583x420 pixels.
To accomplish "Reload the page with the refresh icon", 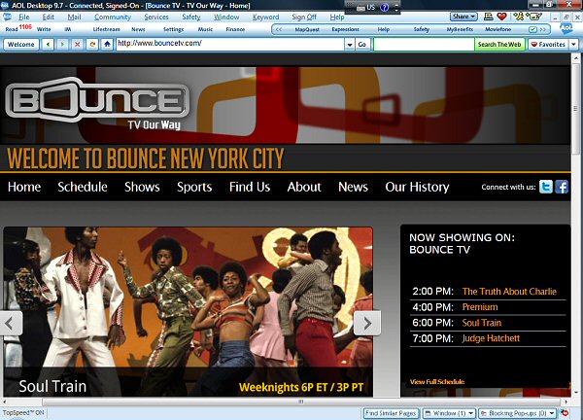I will coord(92,45).
